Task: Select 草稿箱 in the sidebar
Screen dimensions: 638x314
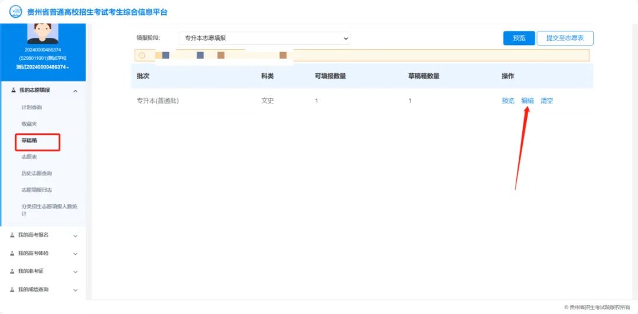Action: 30,141
